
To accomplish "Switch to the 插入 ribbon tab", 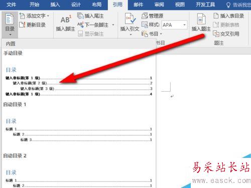I will tap(55, 5).
